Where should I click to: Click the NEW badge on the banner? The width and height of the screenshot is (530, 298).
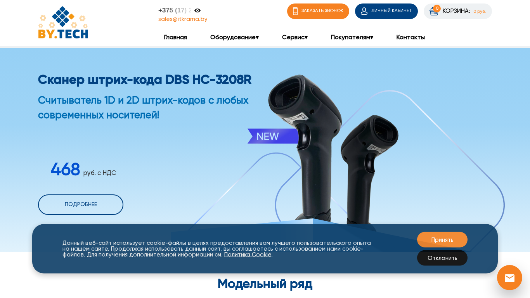(273, 136)
